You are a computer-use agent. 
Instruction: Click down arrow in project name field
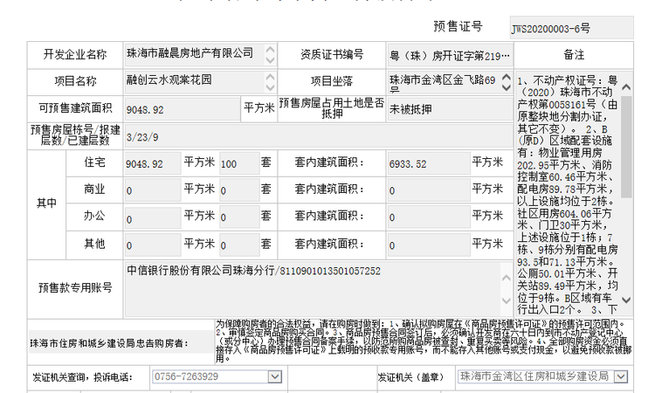(270, 87)
